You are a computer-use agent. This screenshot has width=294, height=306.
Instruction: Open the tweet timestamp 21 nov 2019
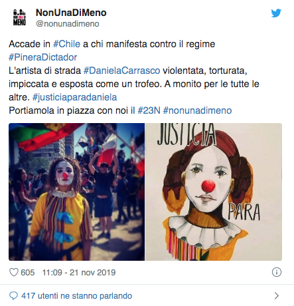coord(79,273)
